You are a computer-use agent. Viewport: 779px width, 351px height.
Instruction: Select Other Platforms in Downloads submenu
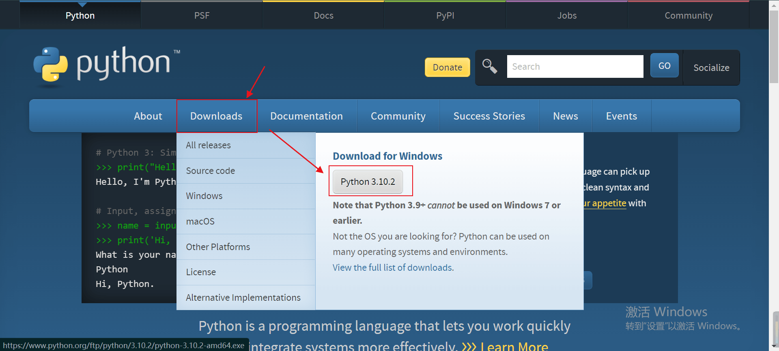[246, 247]
